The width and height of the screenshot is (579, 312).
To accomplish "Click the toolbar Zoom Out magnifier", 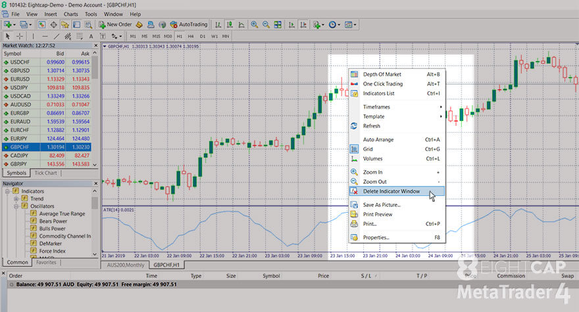I will click(x=266, y=25).
